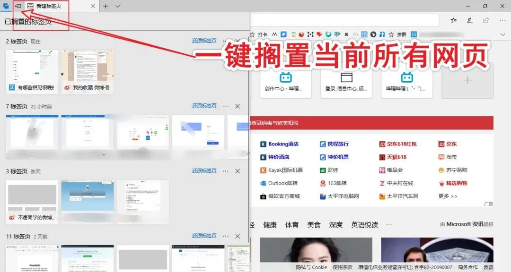Close the 新建标签页 tab

click(x=93, y=6)
